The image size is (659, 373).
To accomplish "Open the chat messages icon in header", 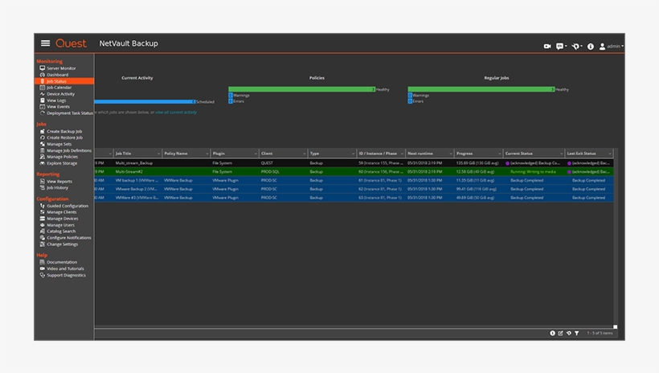I will (560, 47).
